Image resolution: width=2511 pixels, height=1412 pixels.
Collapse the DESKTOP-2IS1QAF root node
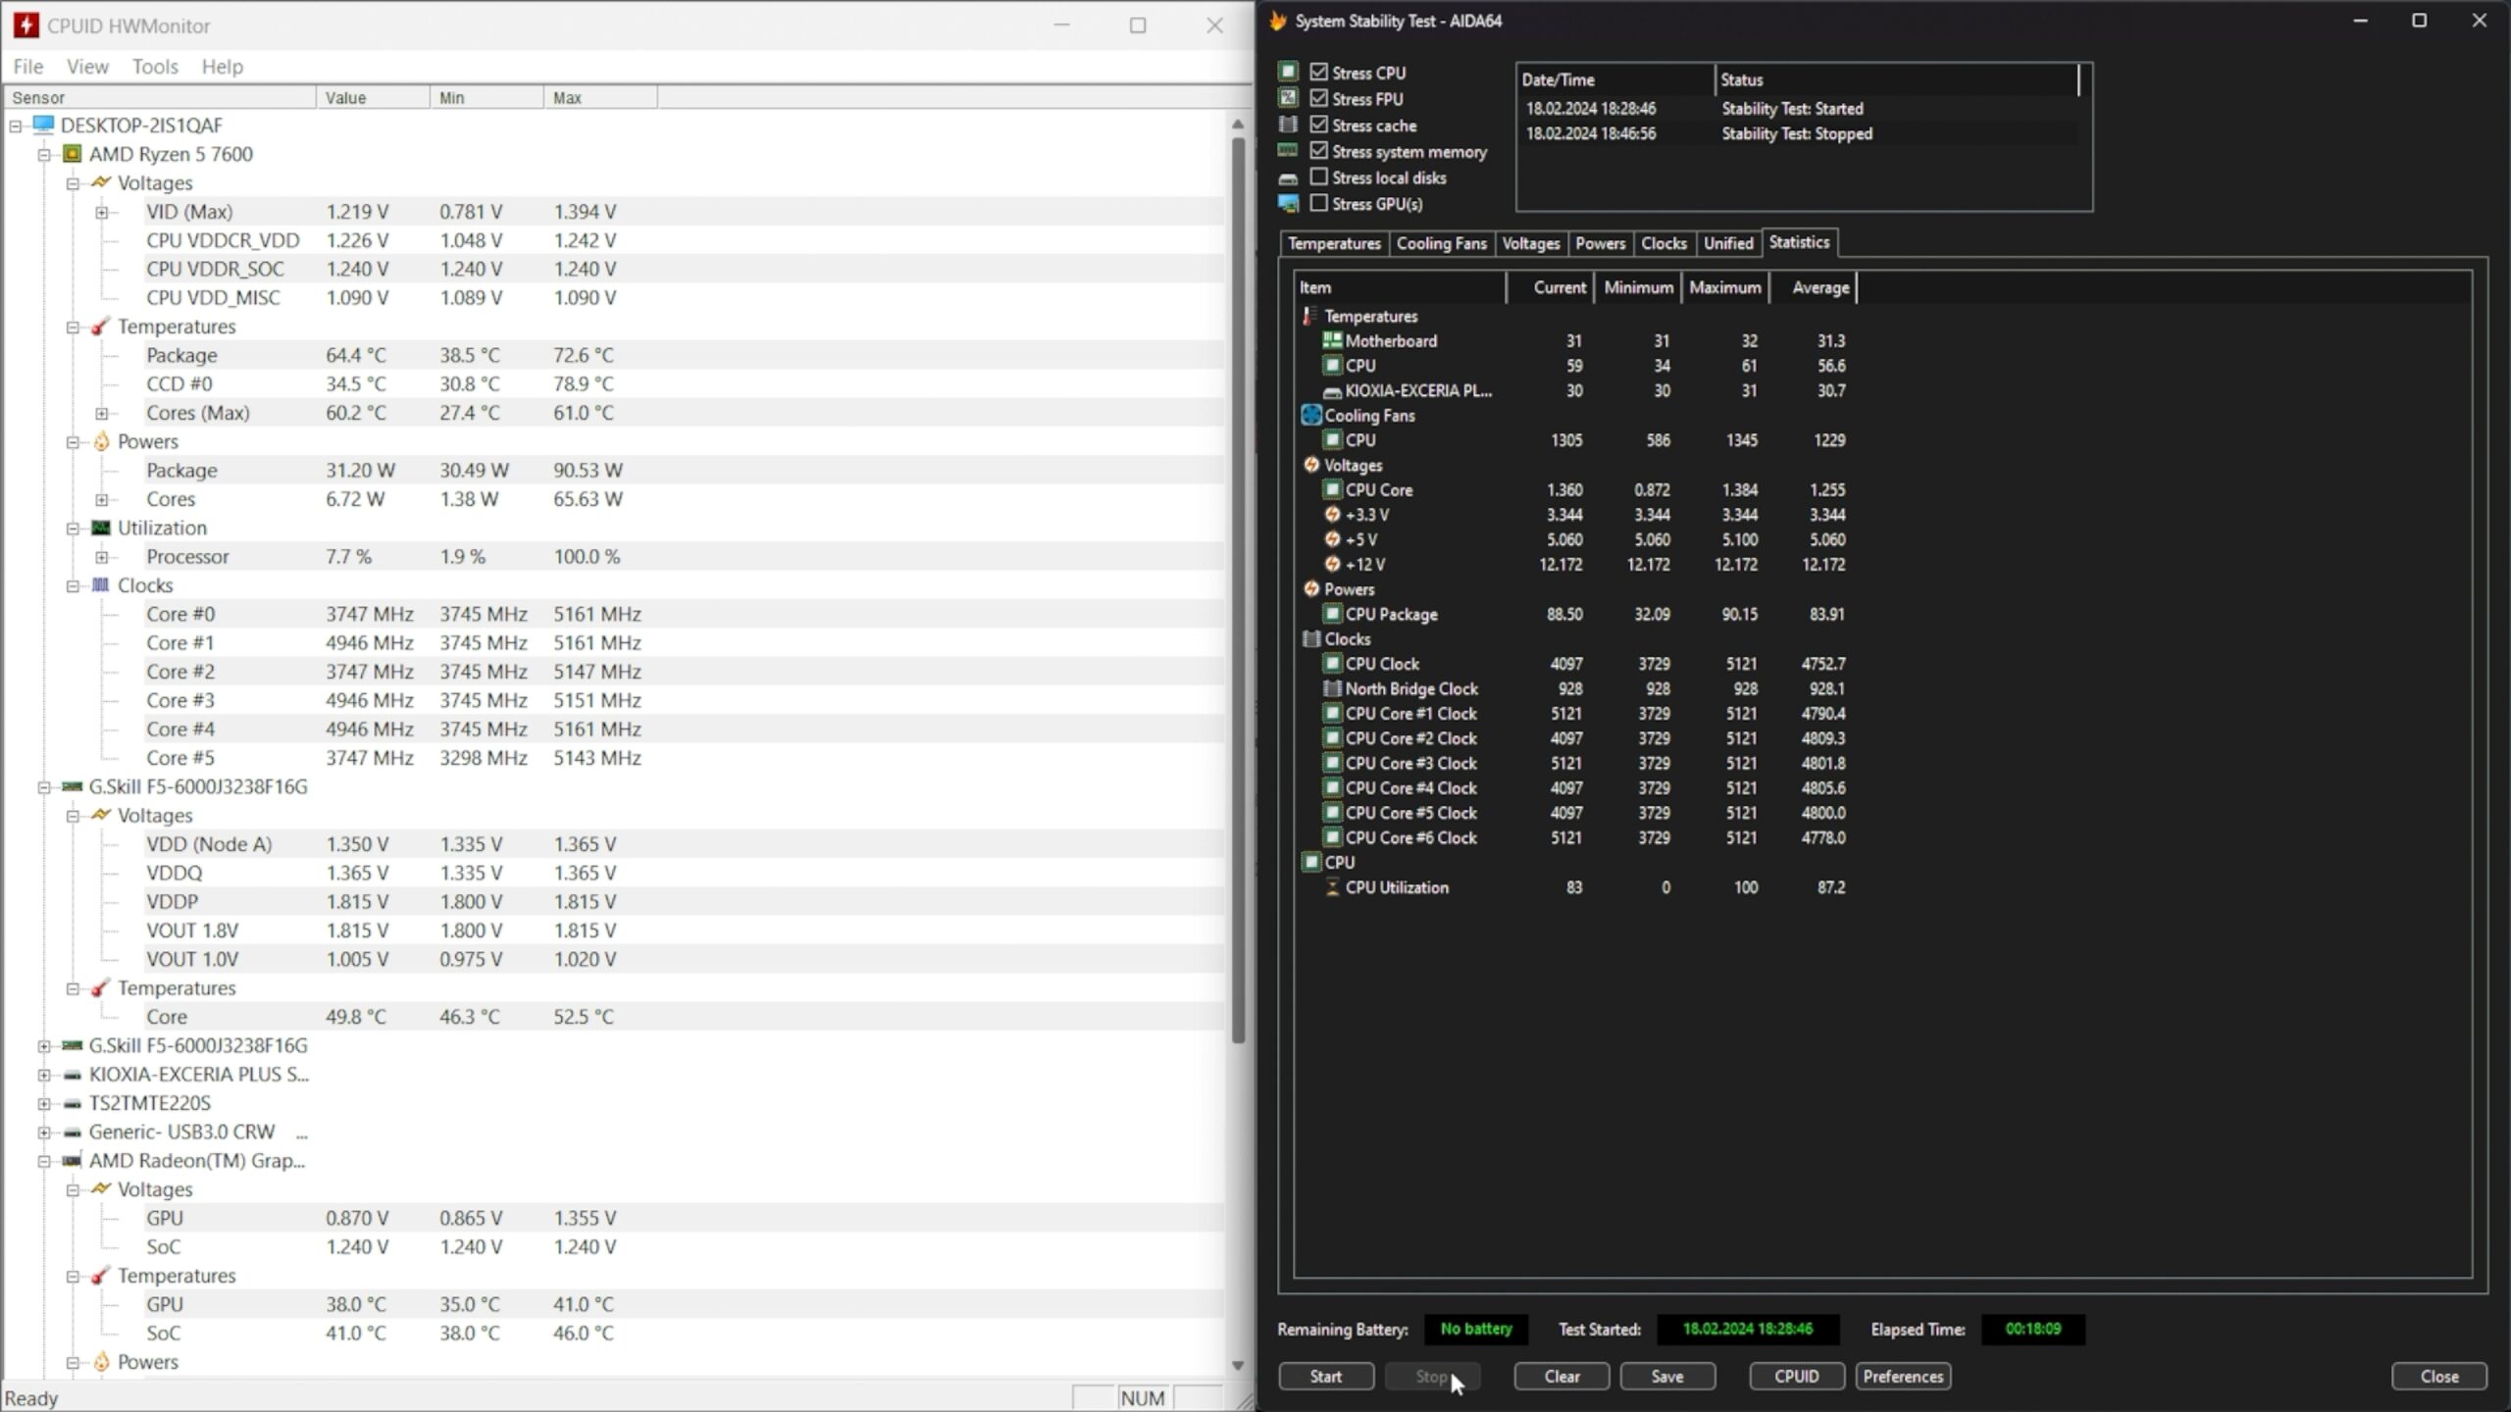click(x=16, y=126)
